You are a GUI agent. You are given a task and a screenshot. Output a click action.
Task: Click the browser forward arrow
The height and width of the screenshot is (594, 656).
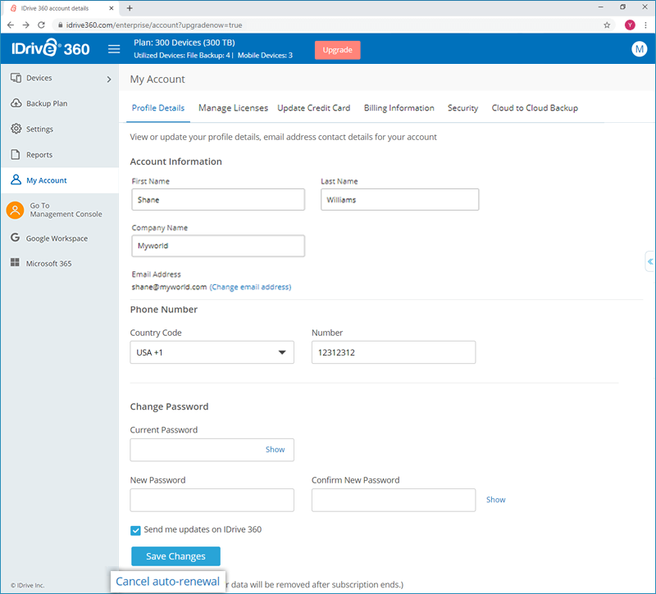(26, 25)
